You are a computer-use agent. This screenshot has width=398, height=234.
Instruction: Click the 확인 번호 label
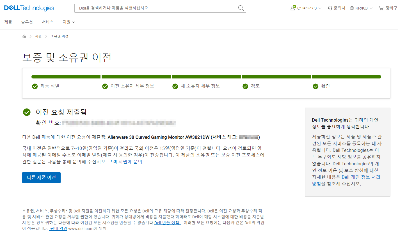point(48,123)
